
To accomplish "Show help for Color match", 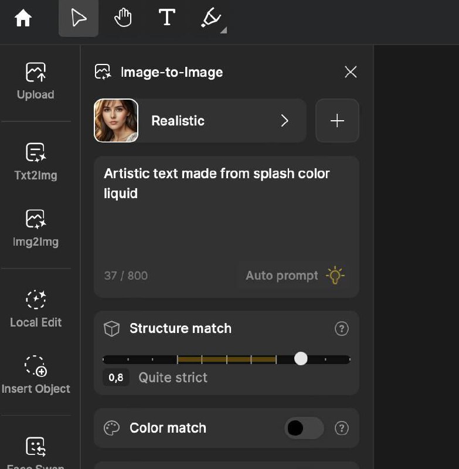I will point(342,428).
